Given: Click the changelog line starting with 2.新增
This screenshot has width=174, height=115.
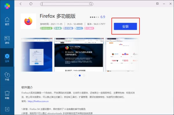Looking at the screenshot, I should click(x=57, y=113).
